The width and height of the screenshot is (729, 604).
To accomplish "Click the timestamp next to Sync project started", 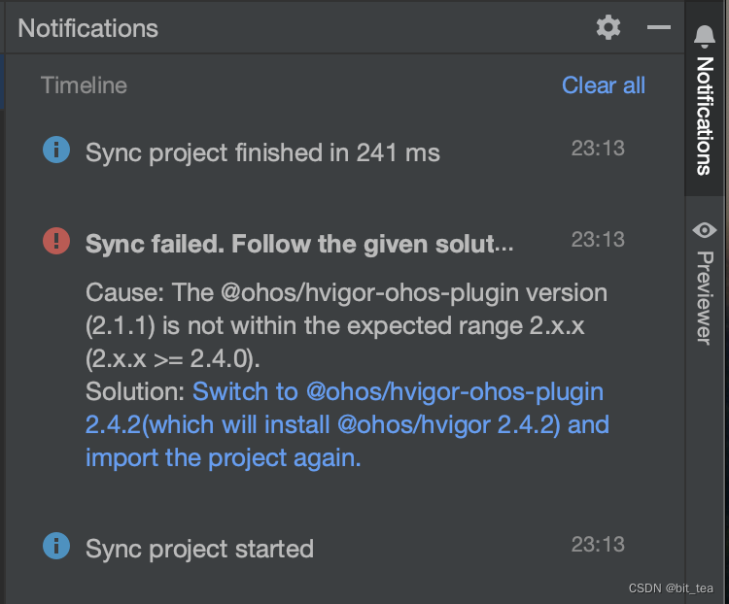I will (597, 544).
